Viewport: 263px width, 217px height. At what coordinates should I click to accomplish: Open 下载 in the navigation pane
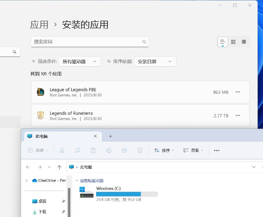tap(42, 212)
